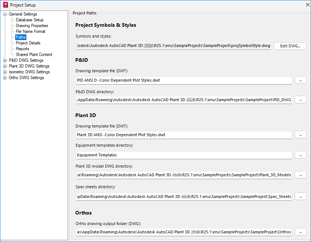The width and height of the screenshot is (311, 242).
Task: Click the P&ID drawing template field
Action: click(184, 81)
